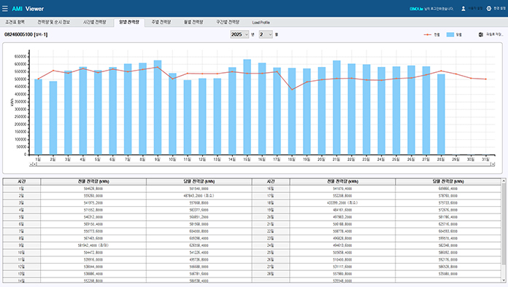The height and width of the screenshot is (287, 508).
Task: Switch to the 전력량 및 순시 정보 tab
Action: coord(53,23)
